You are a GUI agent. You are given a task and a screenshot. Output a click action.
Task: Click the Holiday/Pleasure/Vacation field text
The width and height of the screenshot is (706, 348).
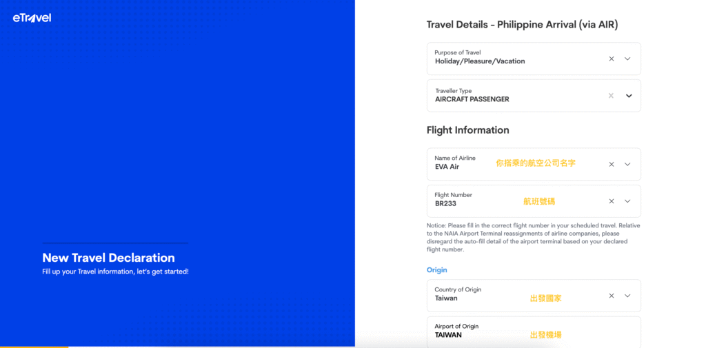pyautogui.click(x=480, y=61)
